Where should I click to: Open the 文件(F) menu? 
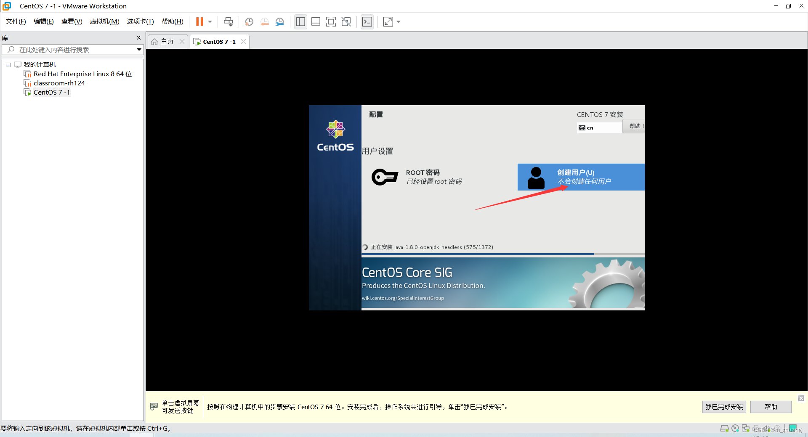pyautogui.click(x=16, y=21)
